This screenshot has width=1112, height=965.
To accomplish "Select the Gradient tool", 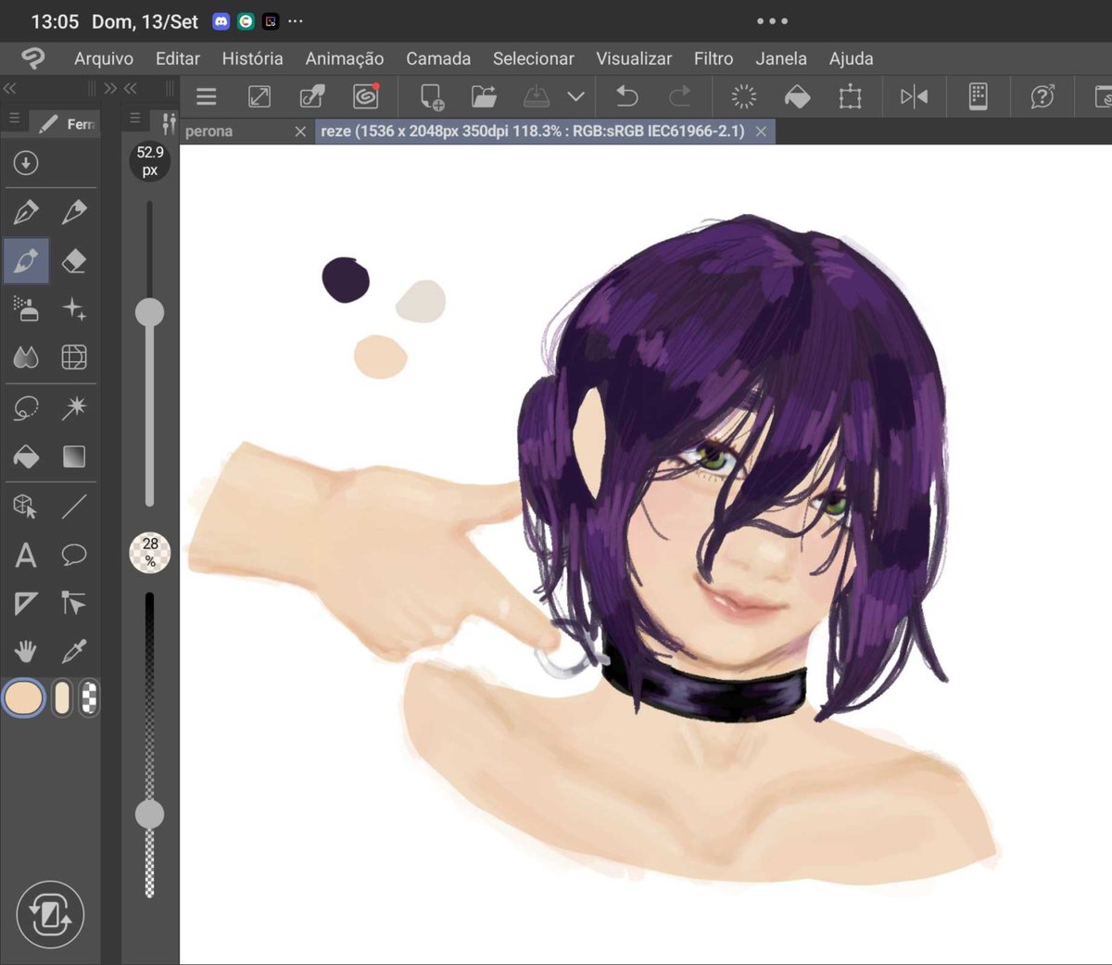I will click(74, 457).
